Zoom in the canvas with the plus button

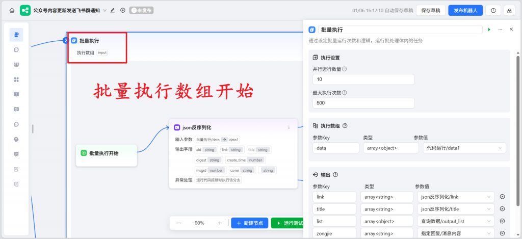(x=220, y=223)
